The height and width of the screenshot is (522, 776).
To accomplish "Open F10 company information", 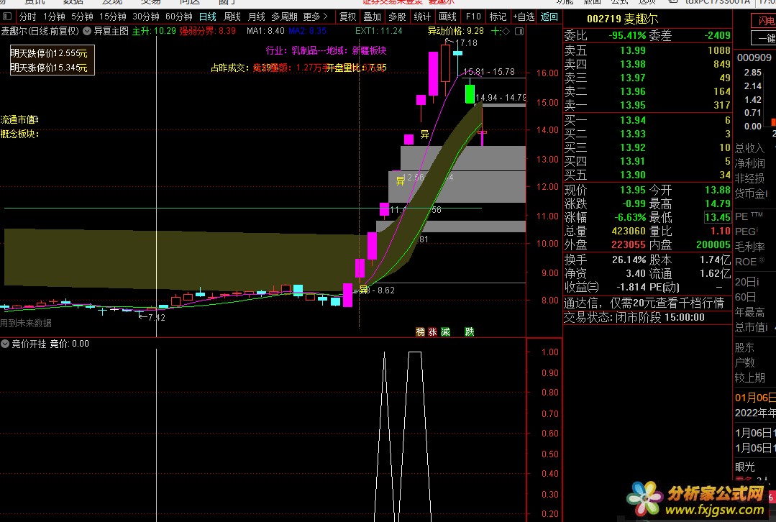I will (473, 17).
